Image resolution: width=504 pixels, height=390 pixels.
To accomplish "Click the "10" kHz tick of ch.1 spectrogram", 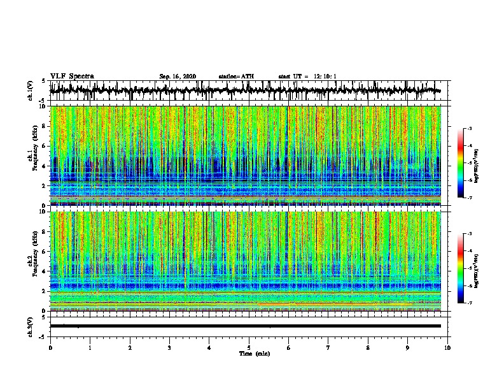I will [43, 106].
